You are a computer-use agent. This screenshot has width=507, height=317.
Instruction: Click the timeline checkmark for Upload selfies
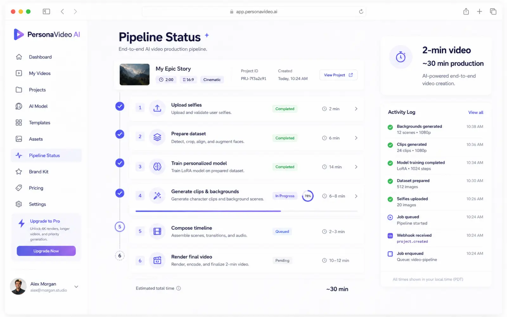tap(120, 106)
